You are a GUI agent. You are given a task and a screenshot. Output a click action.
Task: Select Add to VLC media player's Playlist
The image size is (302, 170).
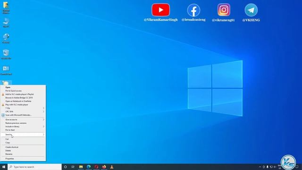point(23,94)
